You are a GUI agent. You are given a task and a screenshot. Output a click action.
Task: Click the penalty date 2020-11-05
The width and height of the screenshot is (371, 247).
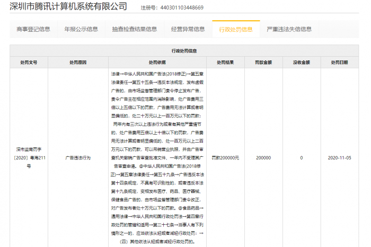(339, 157)
